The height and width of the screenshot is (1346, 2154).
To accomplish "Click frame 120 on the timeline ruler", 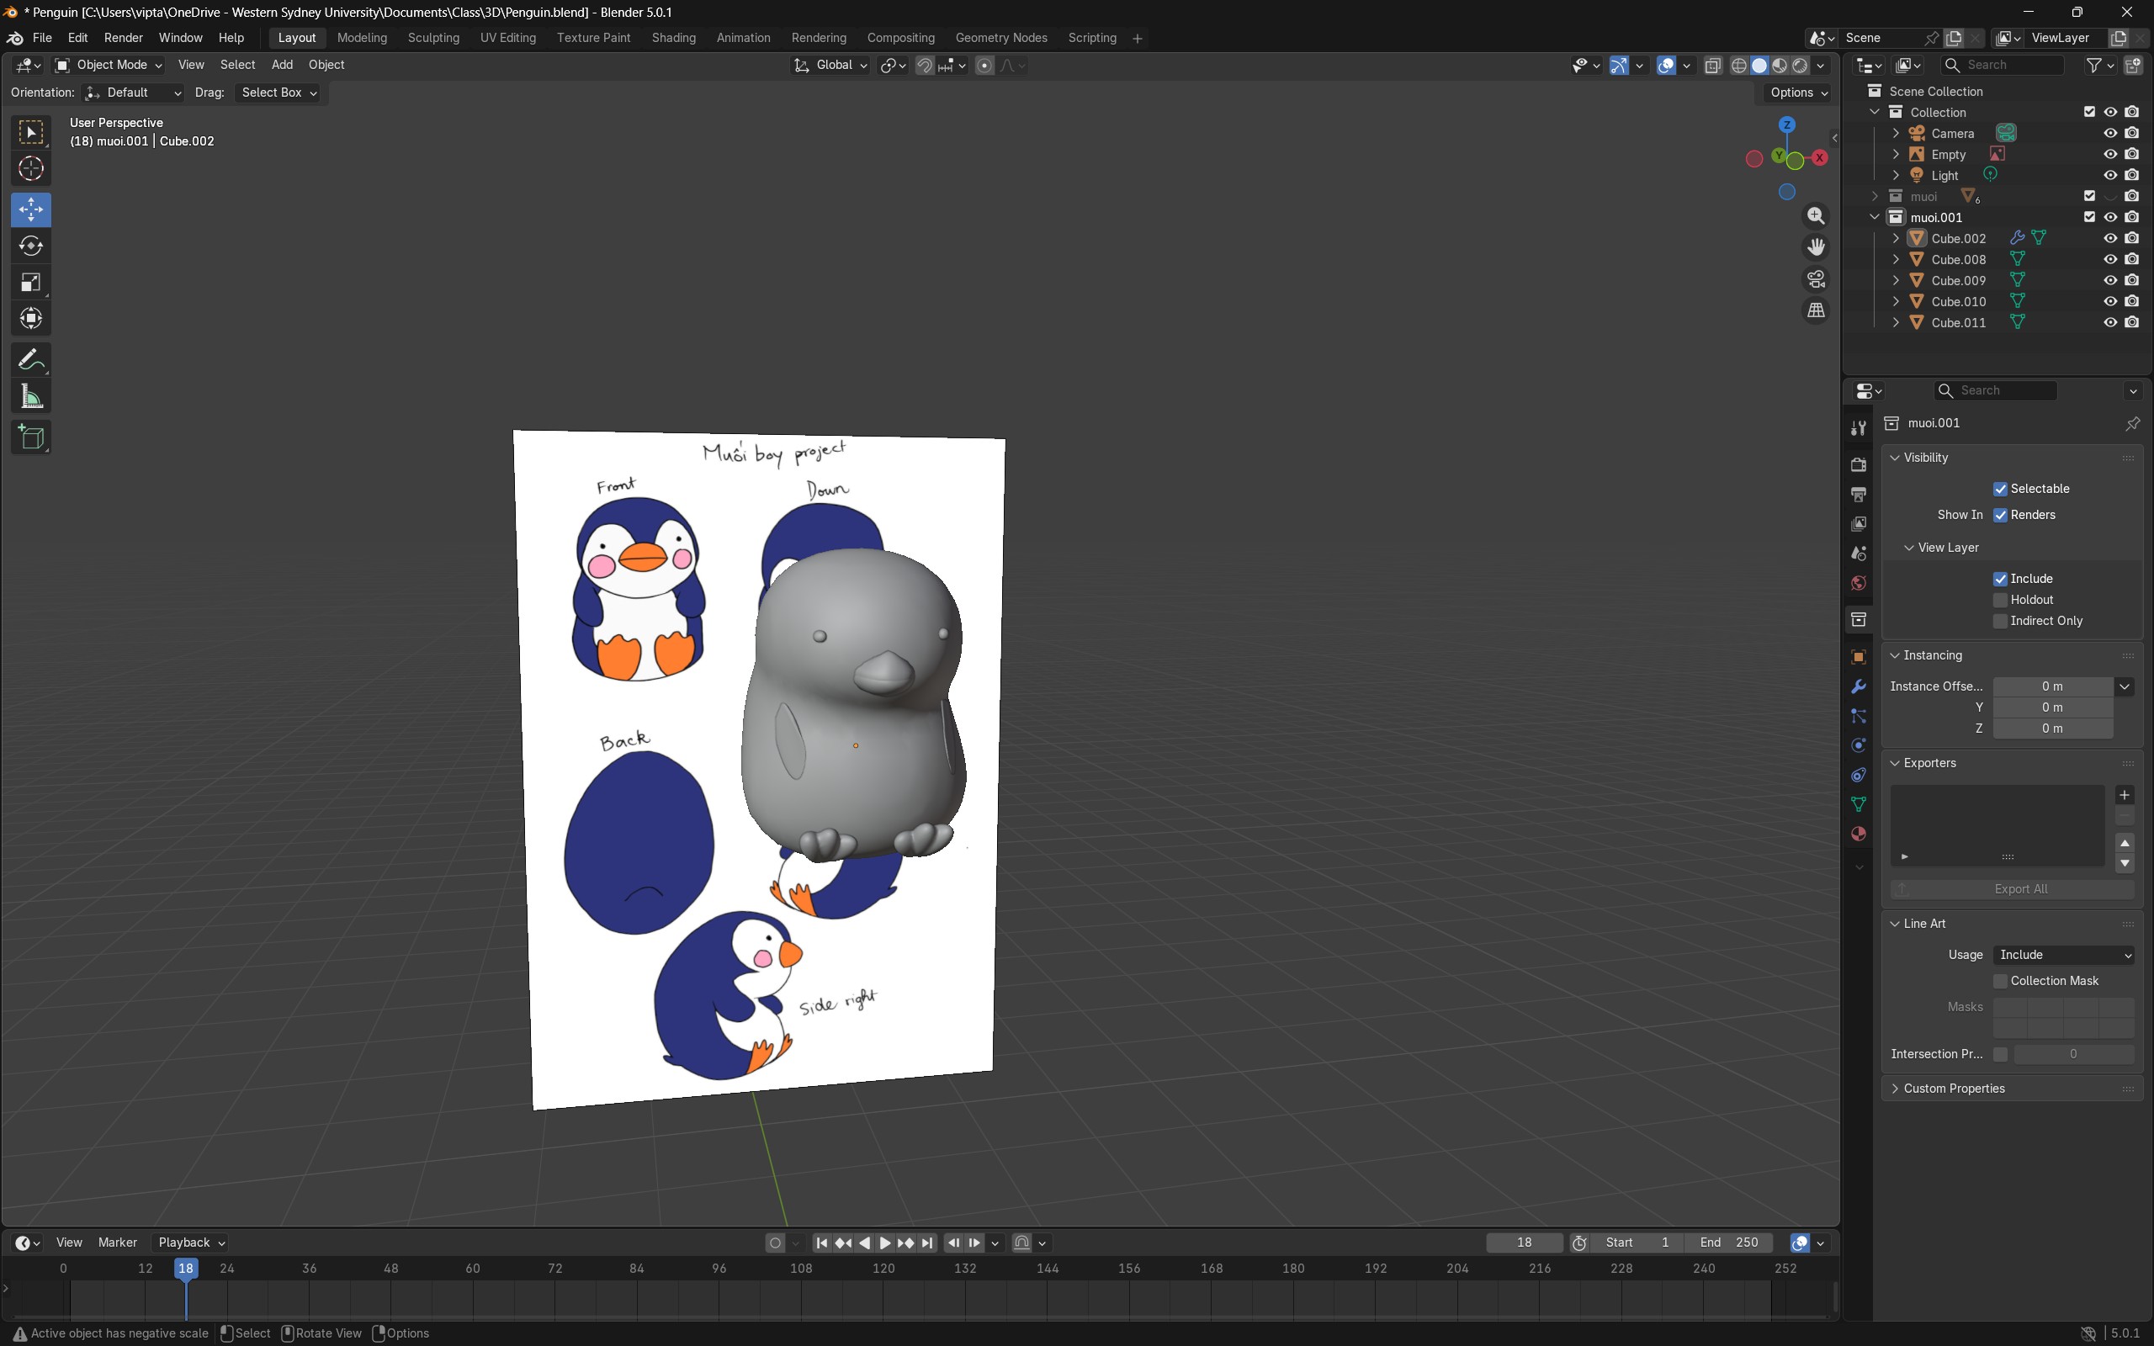I will point(883,1269).
